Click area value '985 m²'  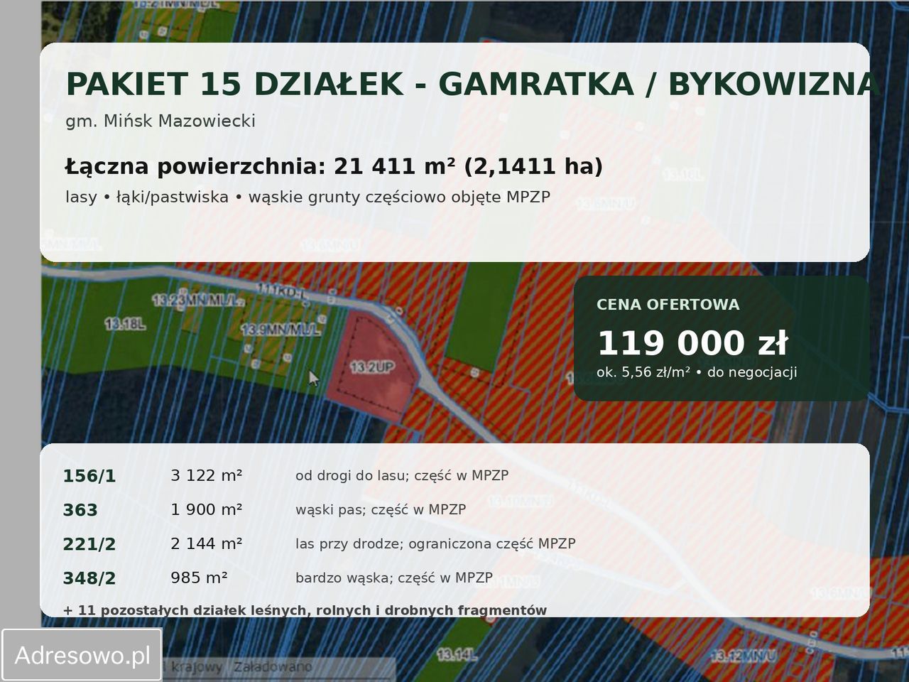(199, 578)
